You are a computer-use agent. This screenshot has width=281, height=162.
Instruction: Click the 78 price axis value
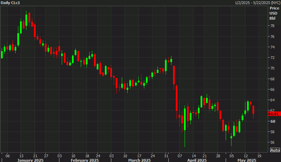272,26
